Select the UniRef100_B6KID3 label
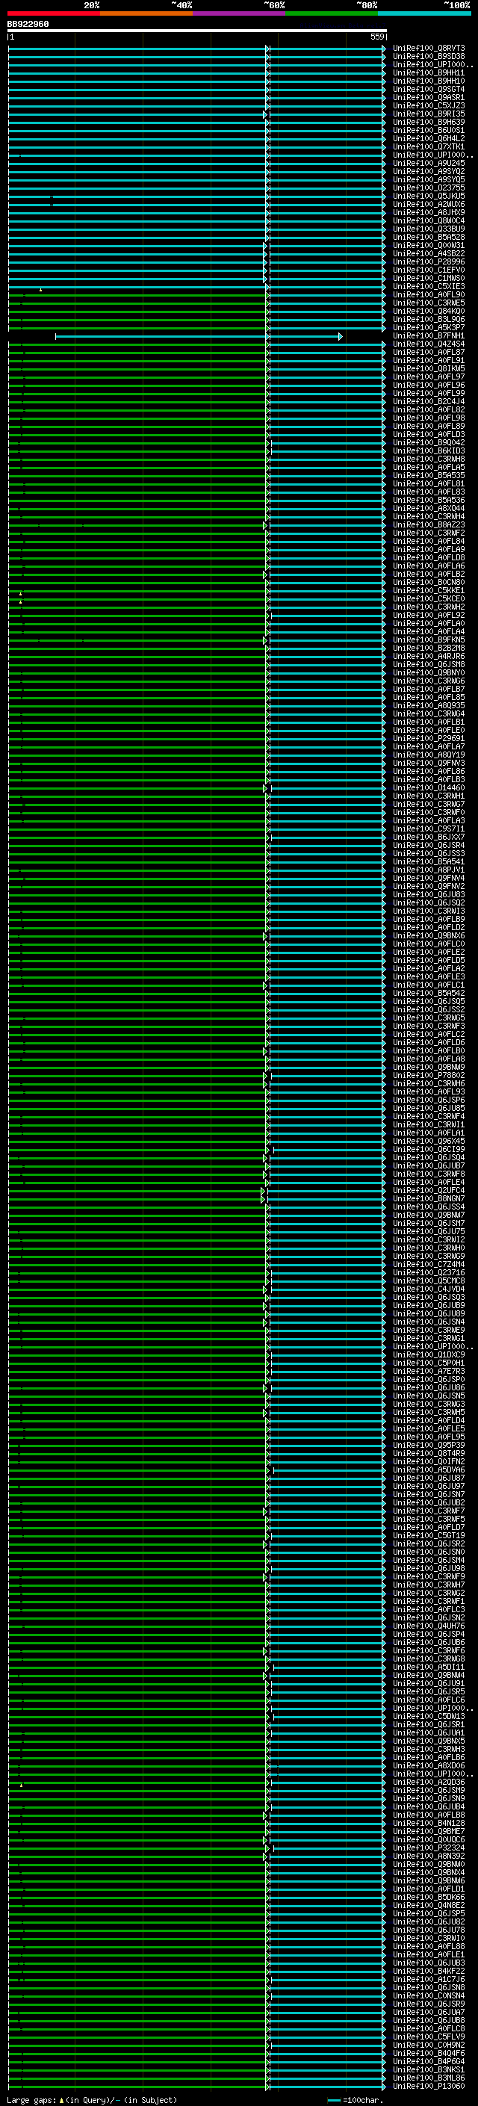Image resolution: width=478 pixels, height=2106 pixels. (x=428, y=450)
